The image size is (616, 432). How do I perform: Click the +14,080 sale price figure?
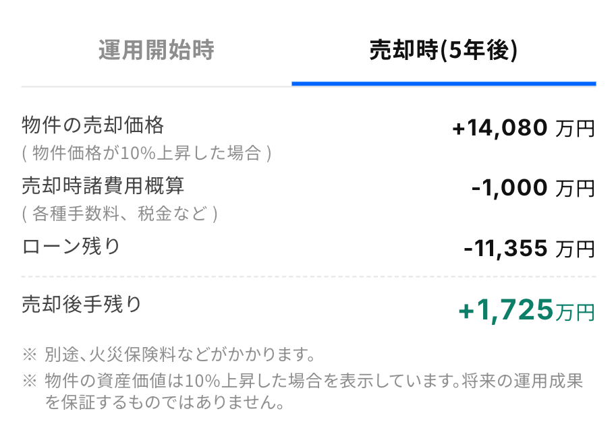[499, 128]
